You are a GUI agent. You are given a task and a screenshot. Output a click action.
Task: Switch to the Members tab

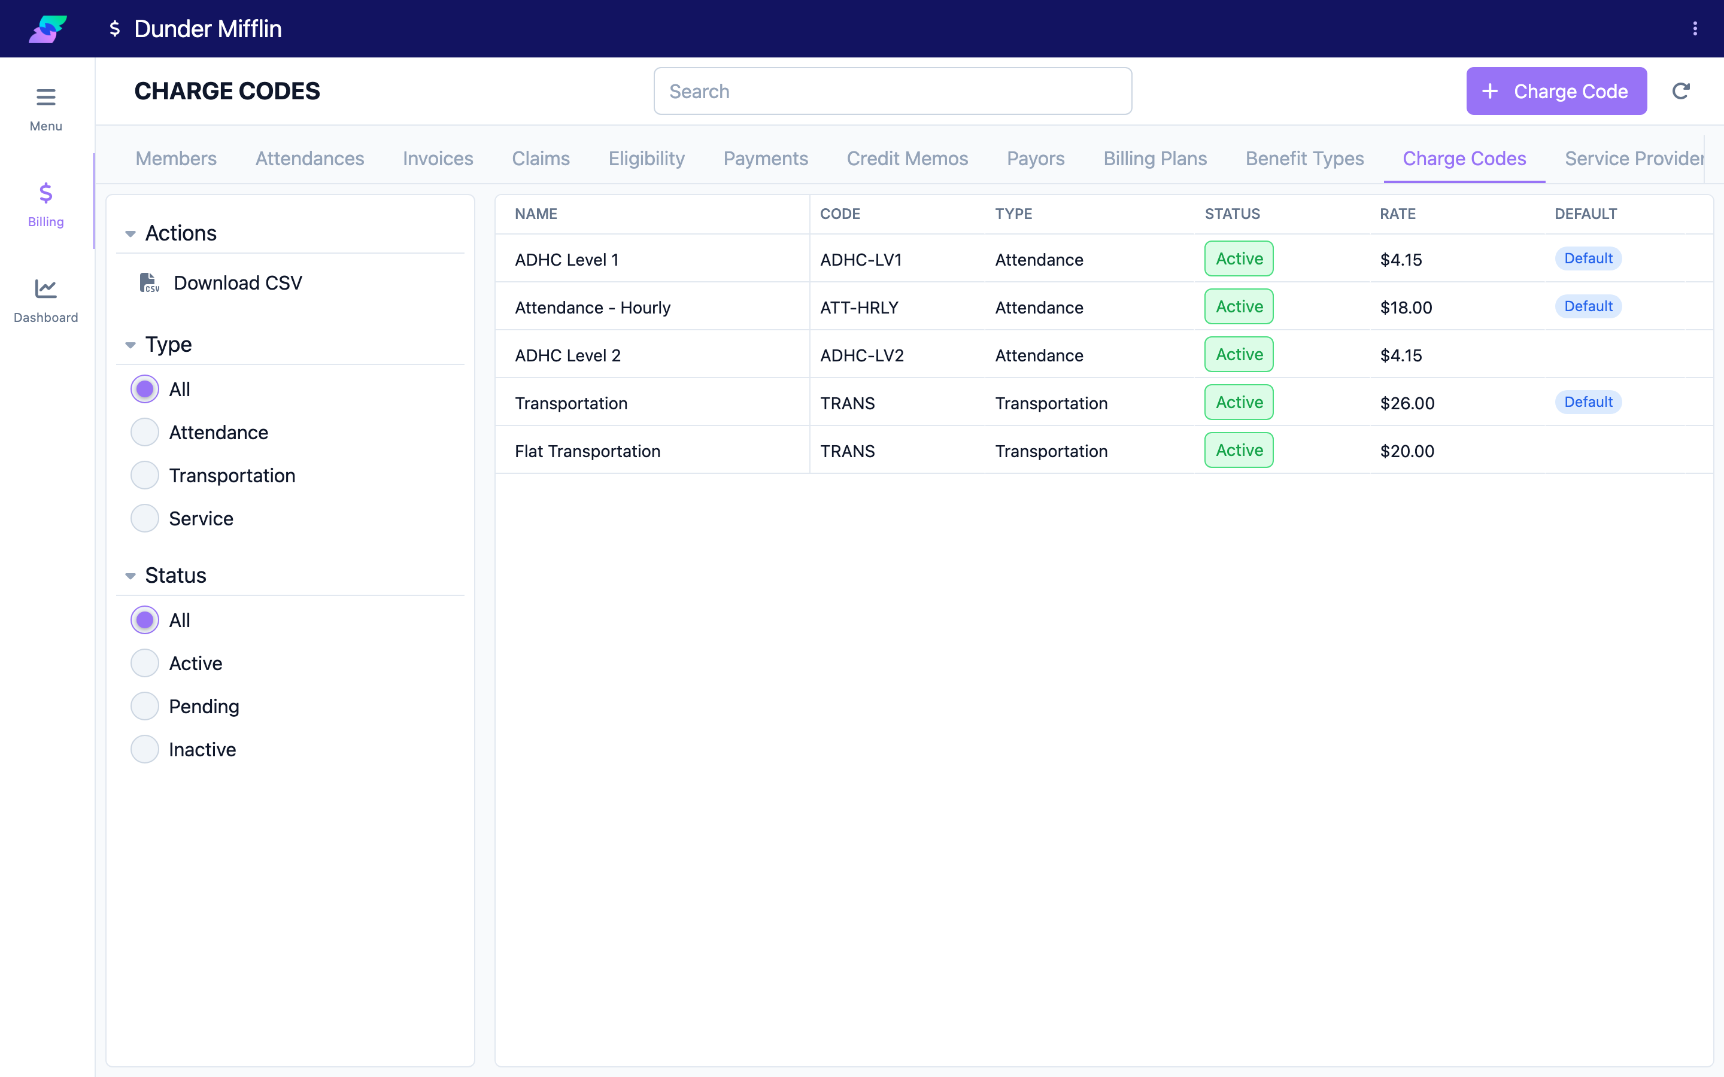pyautogui.click(x=176, y=158)
